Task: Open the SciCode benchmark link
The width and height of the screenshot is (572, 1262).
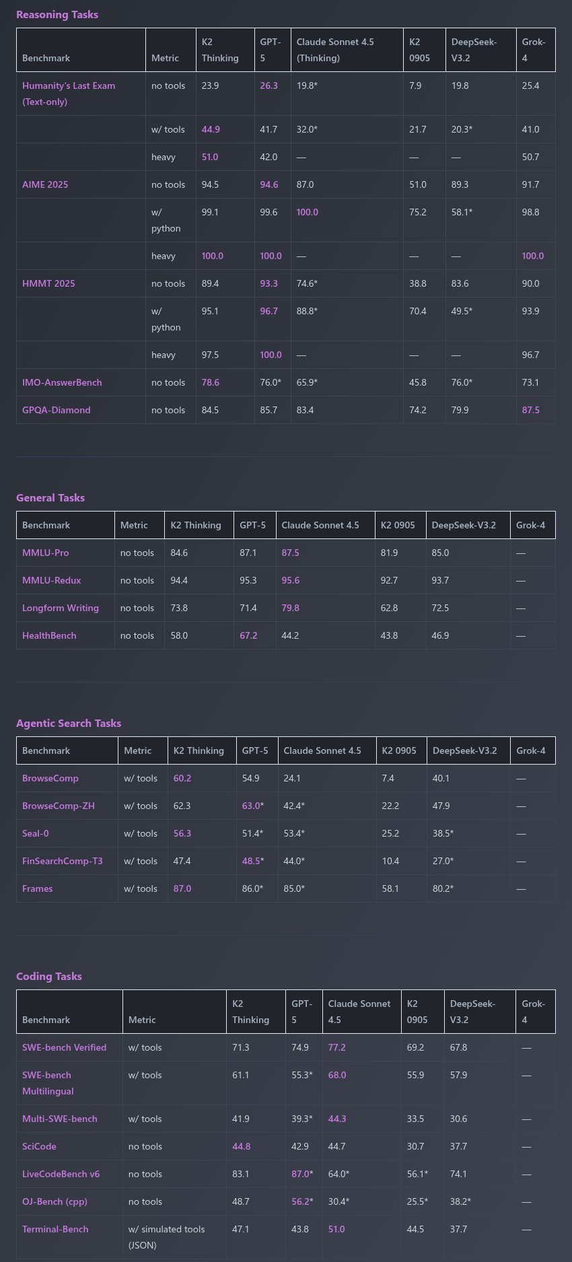Action: point(39,1147)
